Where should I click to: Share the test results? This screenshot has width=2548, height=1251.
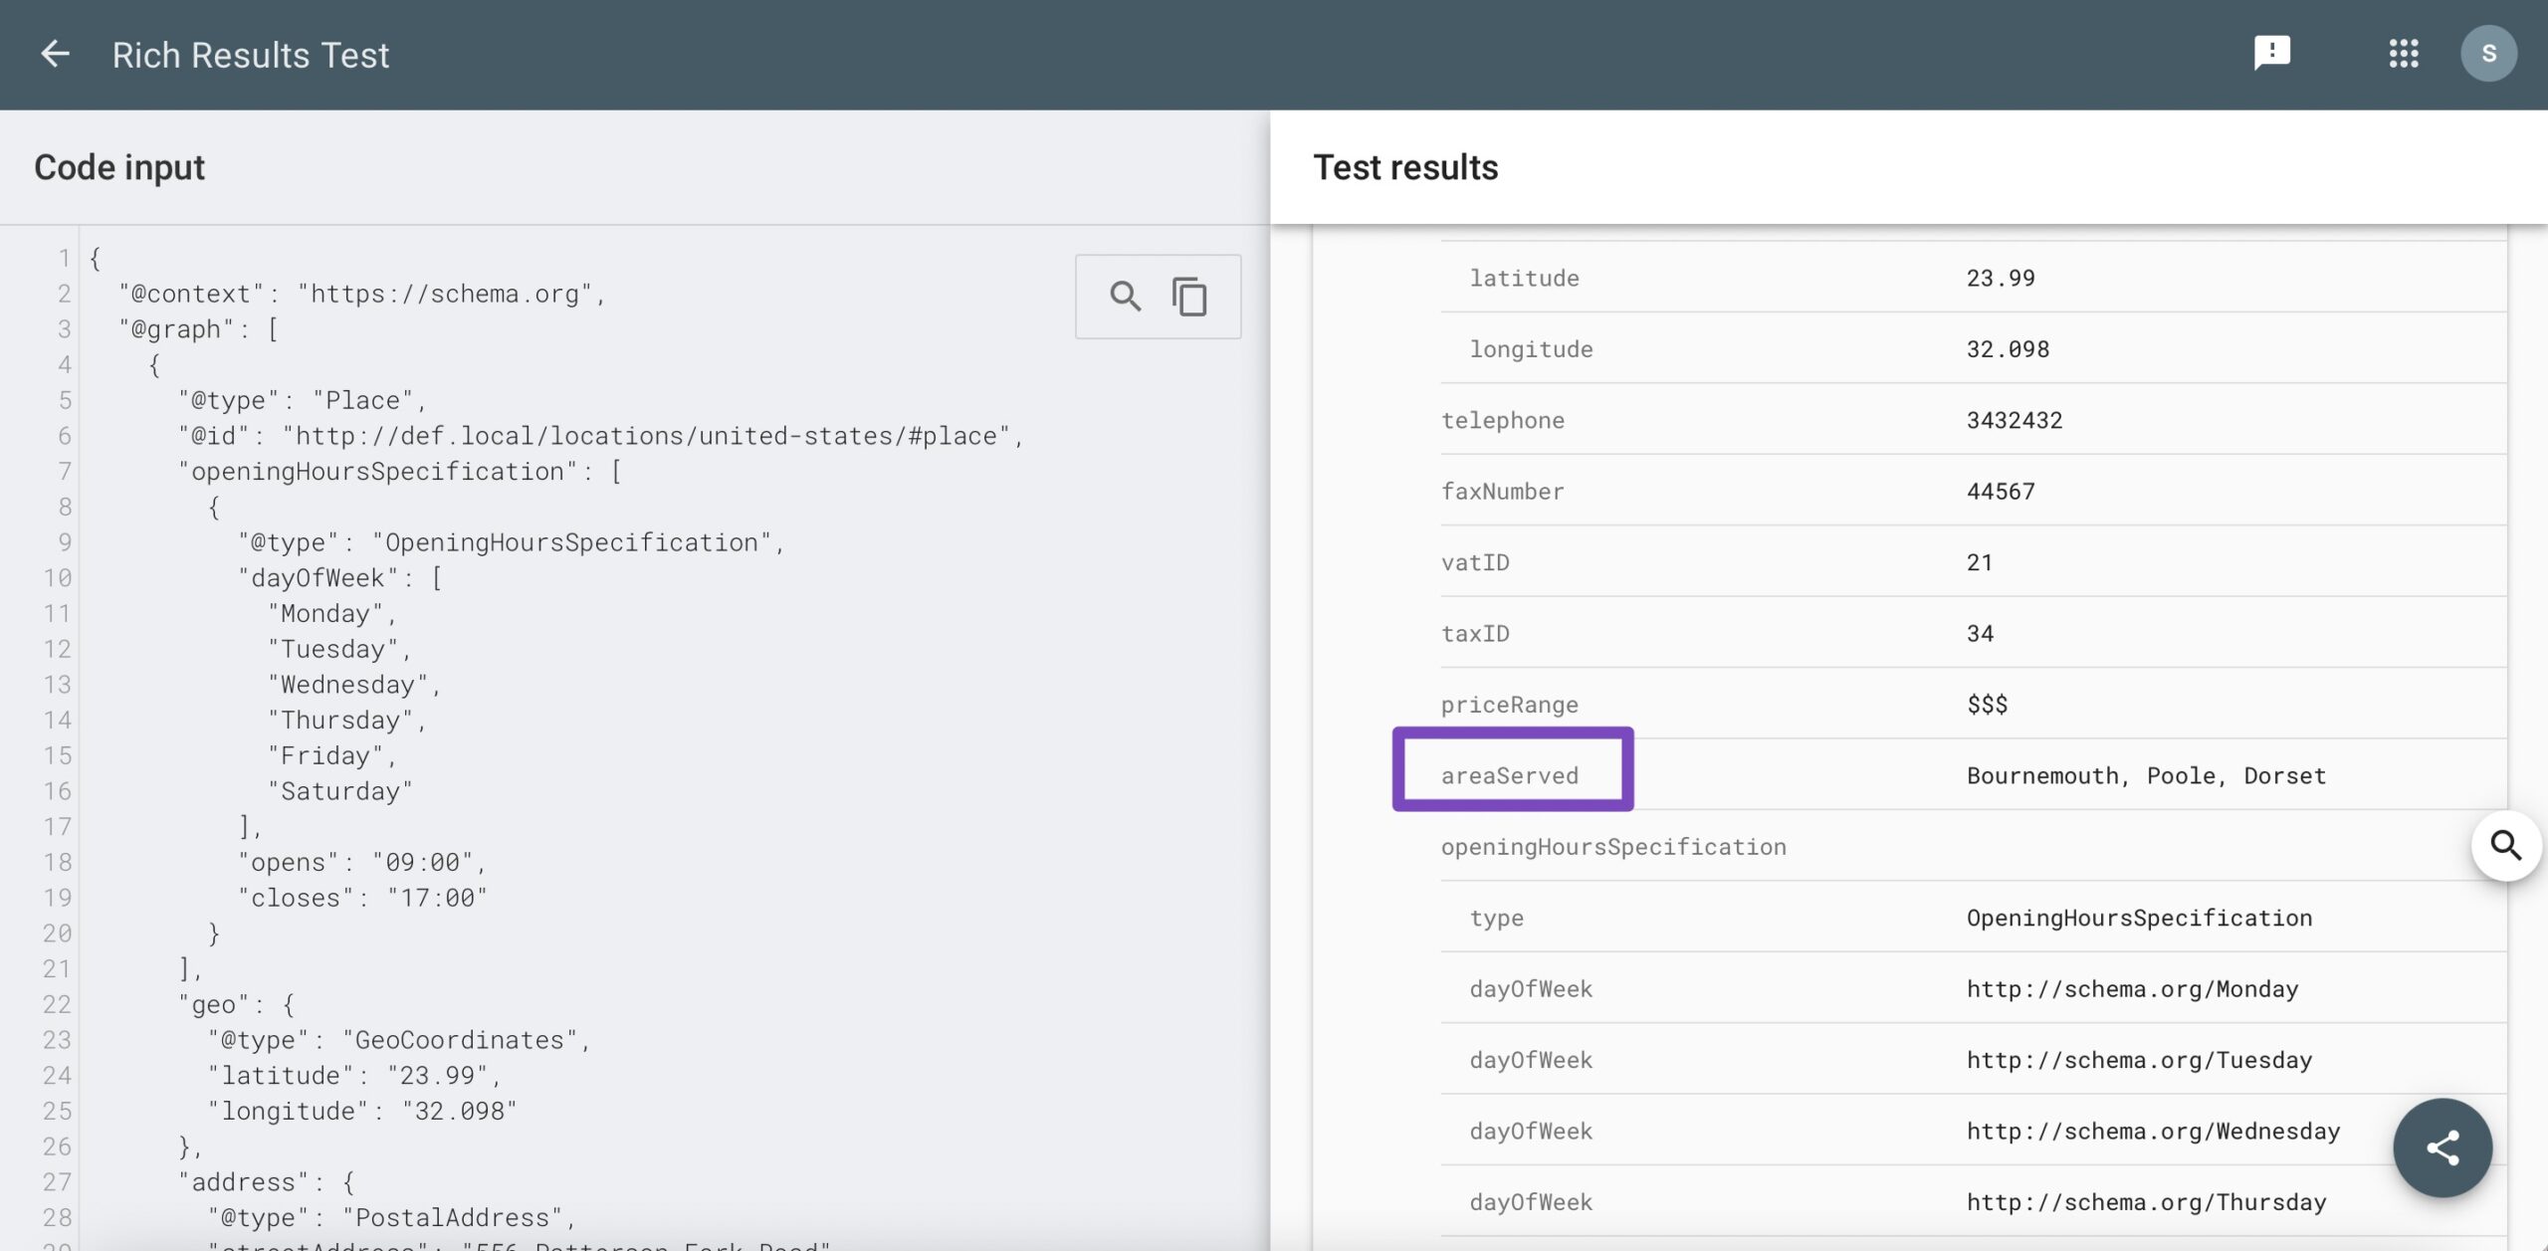2442,1147
